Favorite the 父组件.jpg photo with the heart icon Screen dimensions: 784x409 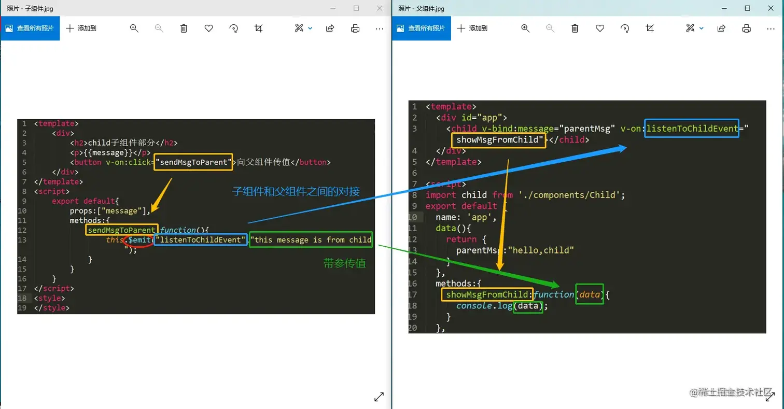pos(600,29)
